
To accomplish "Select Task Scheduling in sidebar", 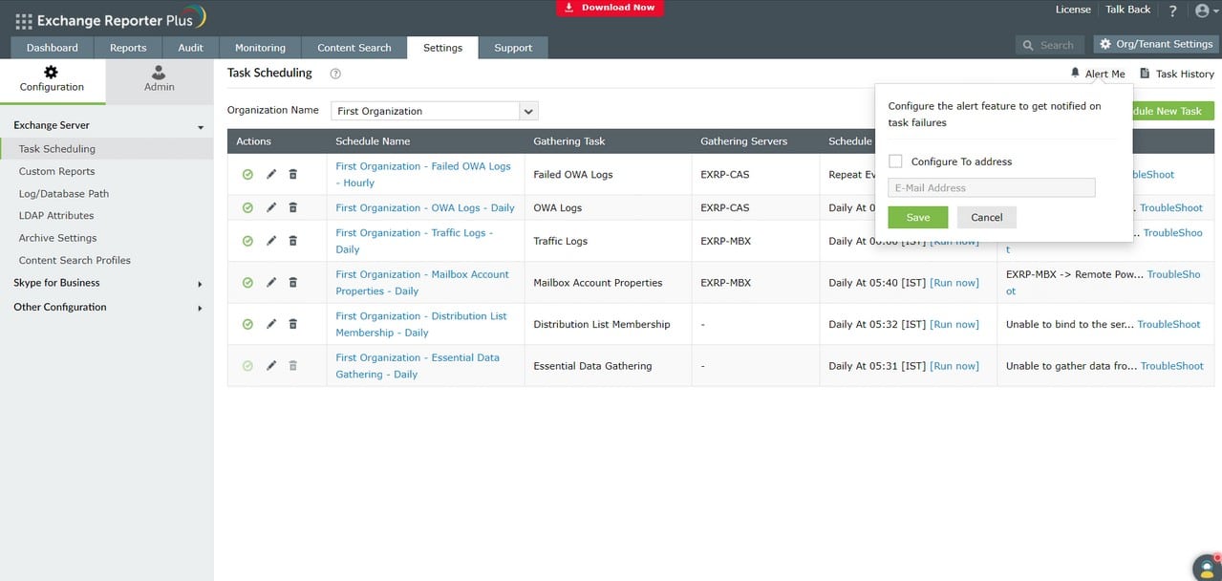I will click(x=106, y=149).
